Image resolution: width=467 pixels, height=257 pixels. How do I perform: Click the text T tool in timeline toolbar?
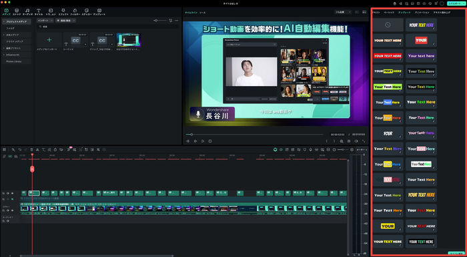(43, 150)
